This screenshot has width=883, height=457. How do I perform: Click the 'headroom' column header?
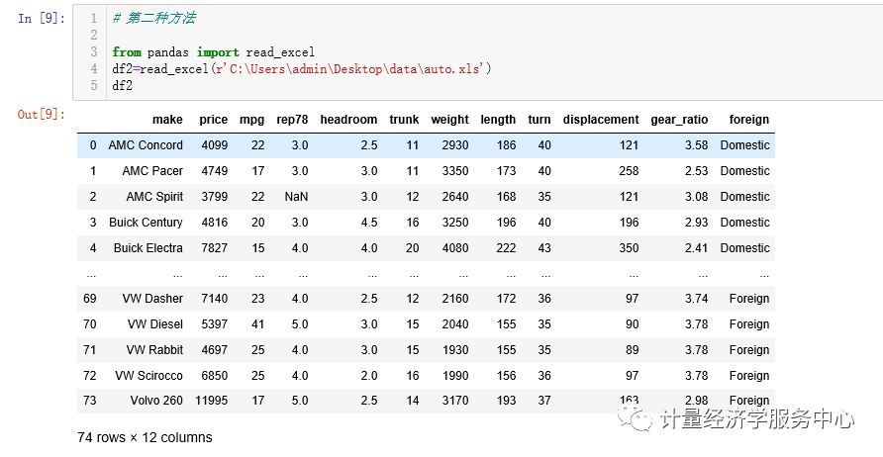pos(348,120)
